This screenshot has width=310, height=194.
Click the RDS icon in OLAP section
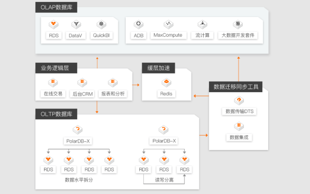tap(53, 24)
